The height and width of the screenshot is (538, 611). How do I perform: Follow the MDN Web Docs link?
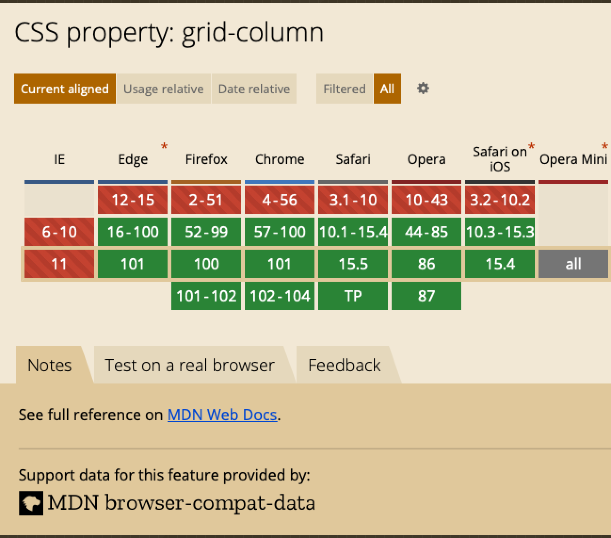[222, 415]
